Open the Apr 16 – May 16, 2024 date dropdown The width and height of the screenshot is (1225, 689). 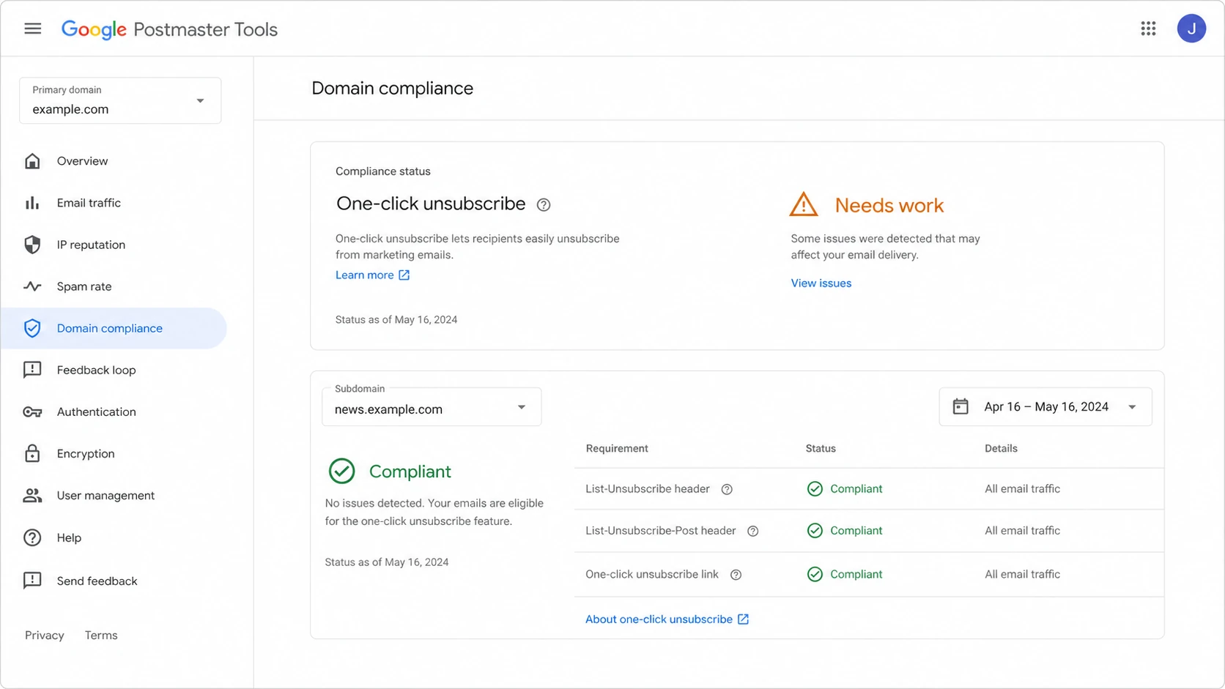pyautogui.click(x=1045, y=406)
